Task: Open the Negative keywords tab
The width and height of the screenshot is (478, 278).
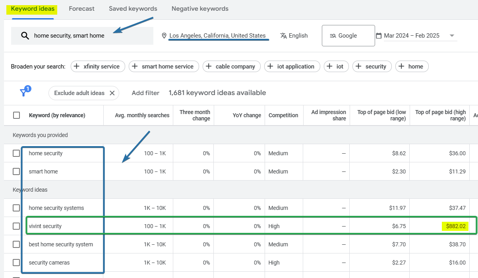Action: (200, 8)
